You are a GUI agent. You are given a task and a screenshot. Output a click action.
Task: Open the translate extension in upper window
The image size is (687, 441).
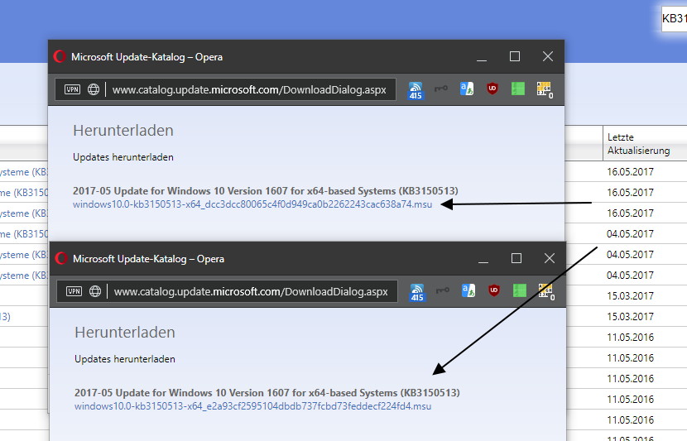[x=467, y=89]
